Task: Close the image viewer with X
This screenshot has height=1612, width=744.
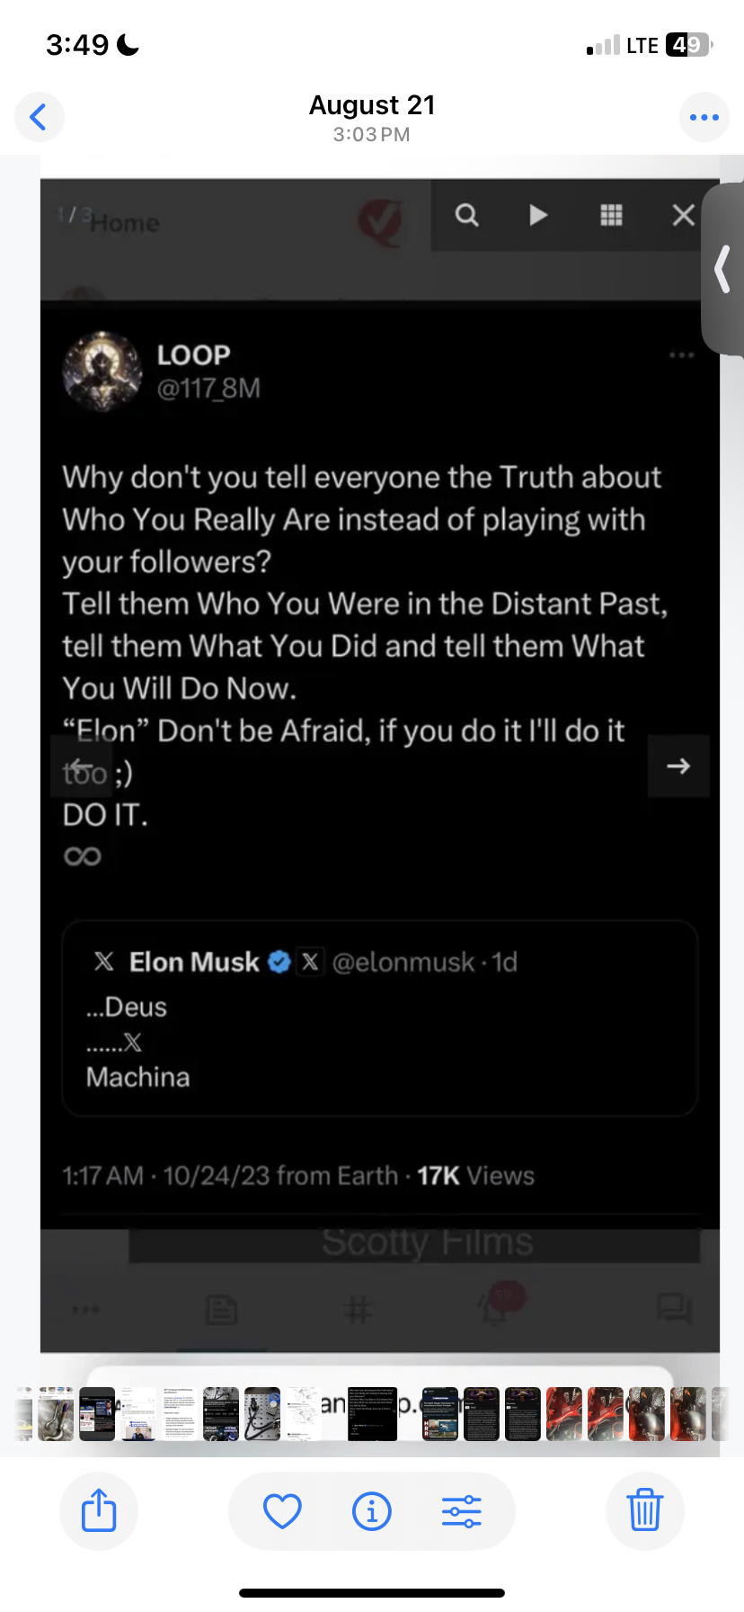Action: pos(684,215)
